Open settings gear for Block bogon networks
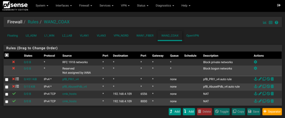The image size is (285, 118). tap(255, 69)
